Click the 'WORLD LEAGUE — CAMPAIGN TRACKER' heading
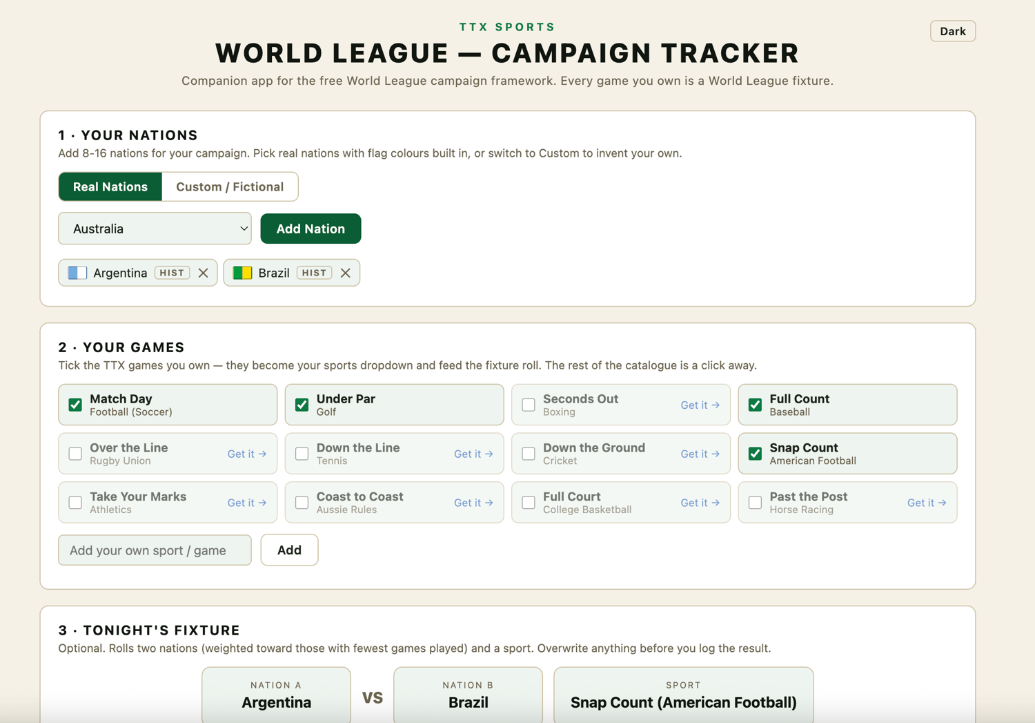This screenshot has width=1035, height=723. (x=507, y=53)
